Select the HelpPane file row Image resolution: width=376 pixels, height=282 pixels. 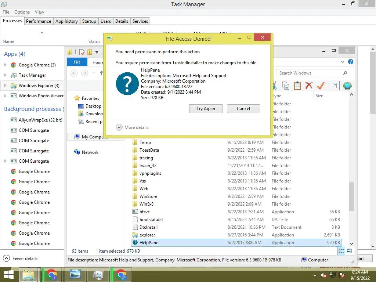(x=236, y=243)
